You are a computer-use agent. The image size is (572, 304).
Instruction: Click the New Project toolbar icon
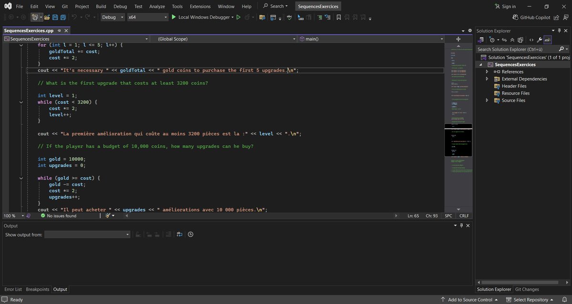point(35,17)
